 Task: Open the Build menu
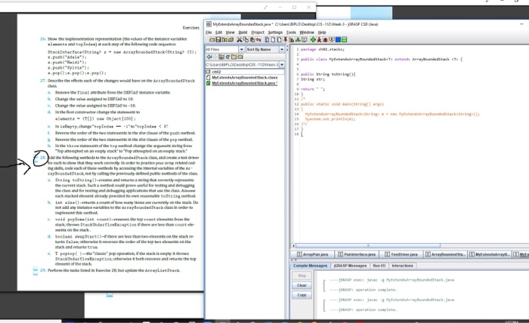click(x=243, y=32)
